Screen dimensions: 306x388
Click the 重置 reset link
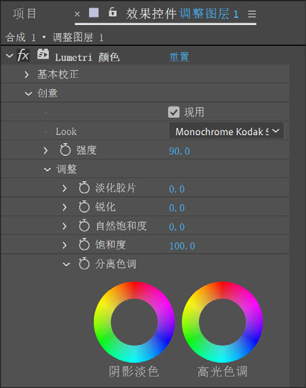tap(179, 57)
